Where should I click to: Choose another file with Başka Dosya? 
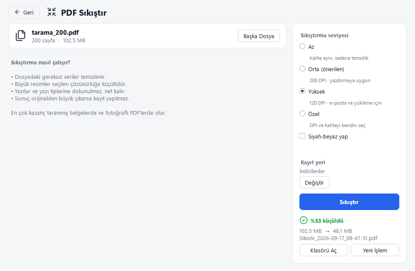point(259,36)
